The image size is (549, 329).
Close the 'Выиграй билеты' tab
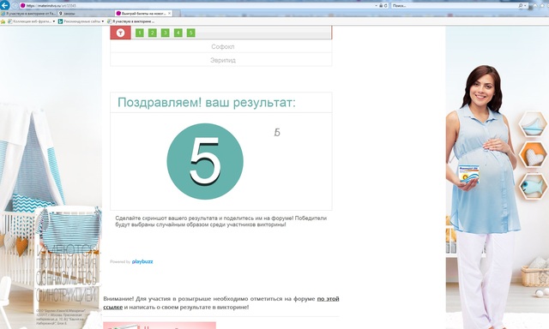point(170,14)
